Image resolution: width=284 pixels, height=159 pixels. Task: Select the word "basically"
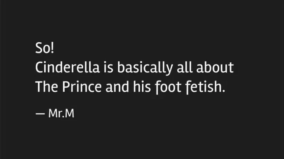(145, 68)
